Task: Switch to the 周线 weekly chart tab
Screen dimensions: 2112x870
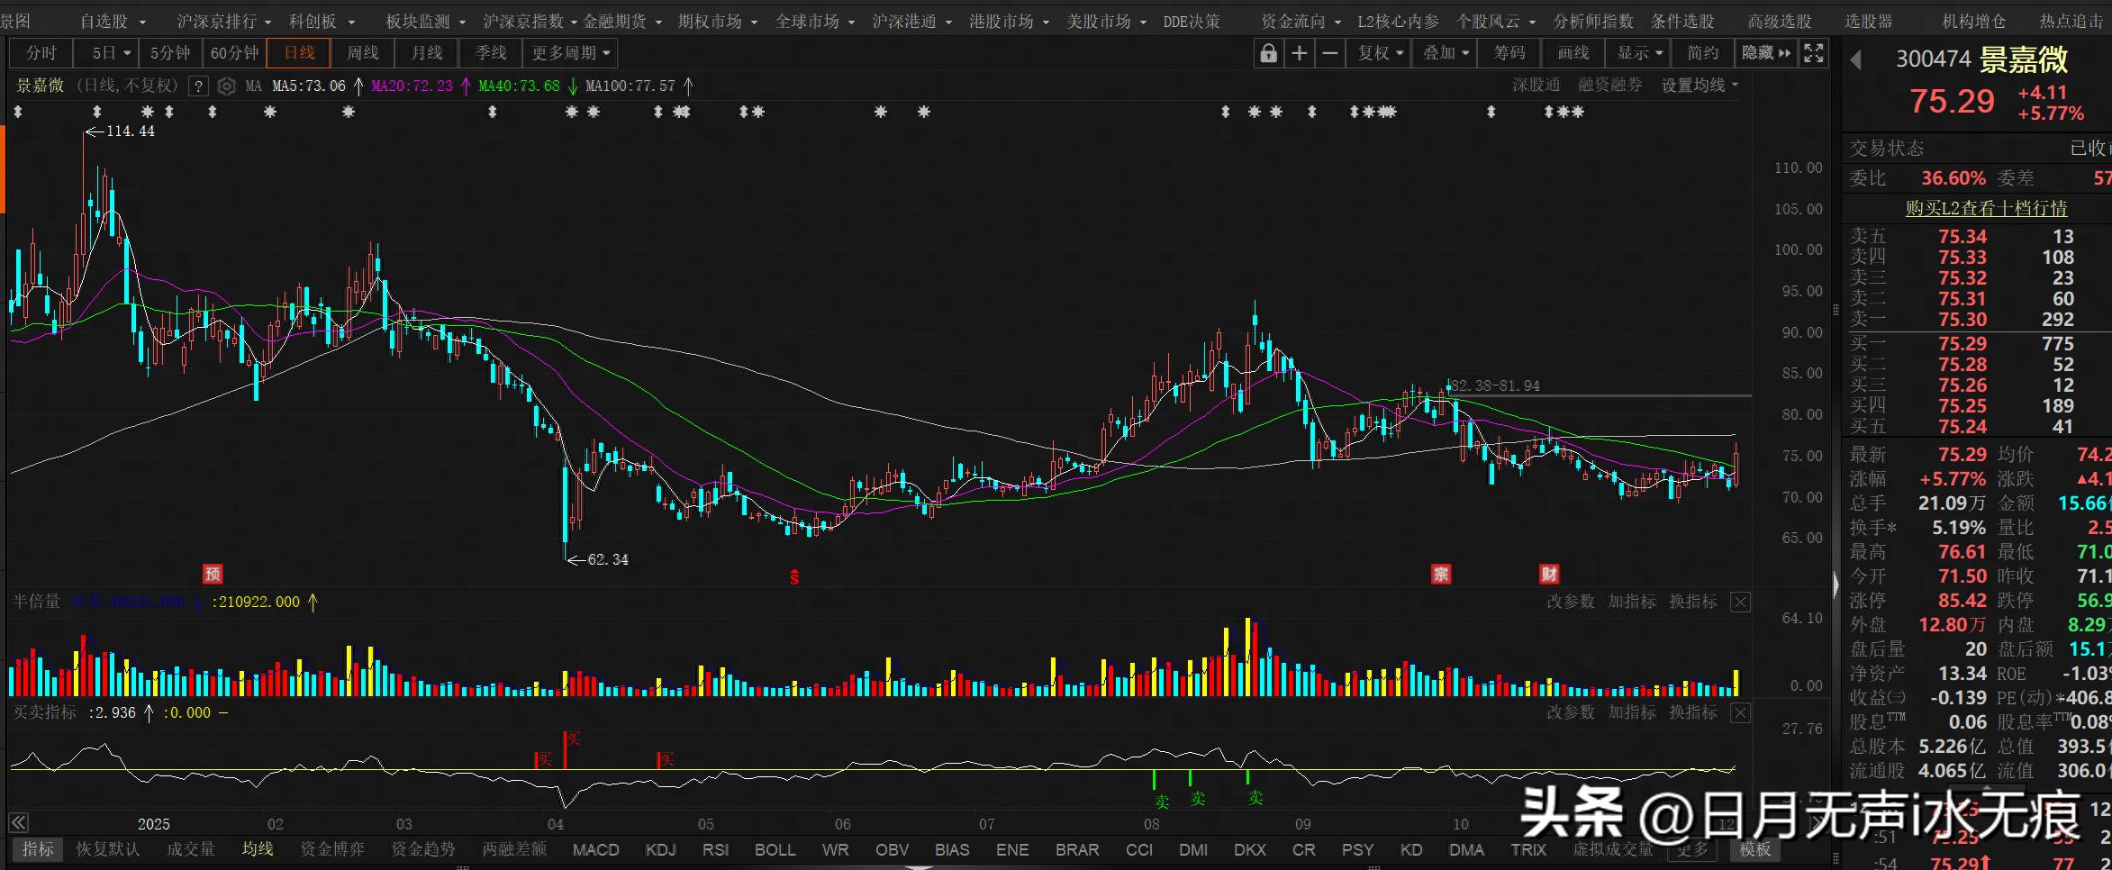Action: (362, 53)
